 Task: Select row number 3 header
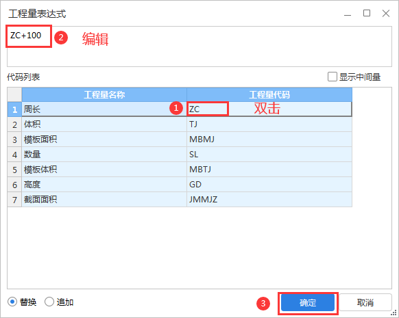(x=14, y=140)
